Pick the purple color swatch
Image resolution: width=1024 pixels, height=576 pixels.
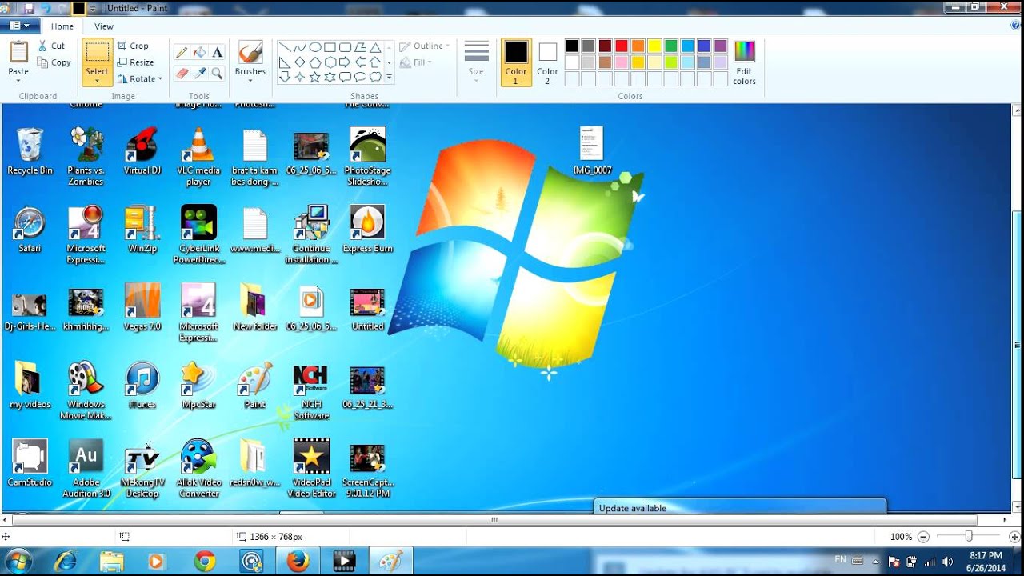click(721, 46)
